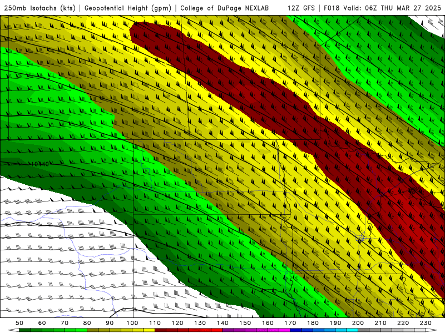The width and height of the screenshot is (445, 333).
Task: Click the '120' legend value
Action: point(177,323)
